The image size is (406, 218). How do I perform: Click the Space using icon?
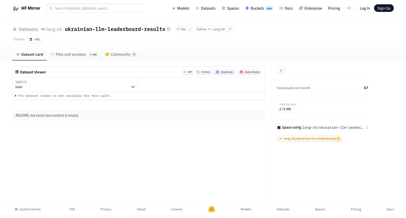pyautogui.click(x=279, y=127)
